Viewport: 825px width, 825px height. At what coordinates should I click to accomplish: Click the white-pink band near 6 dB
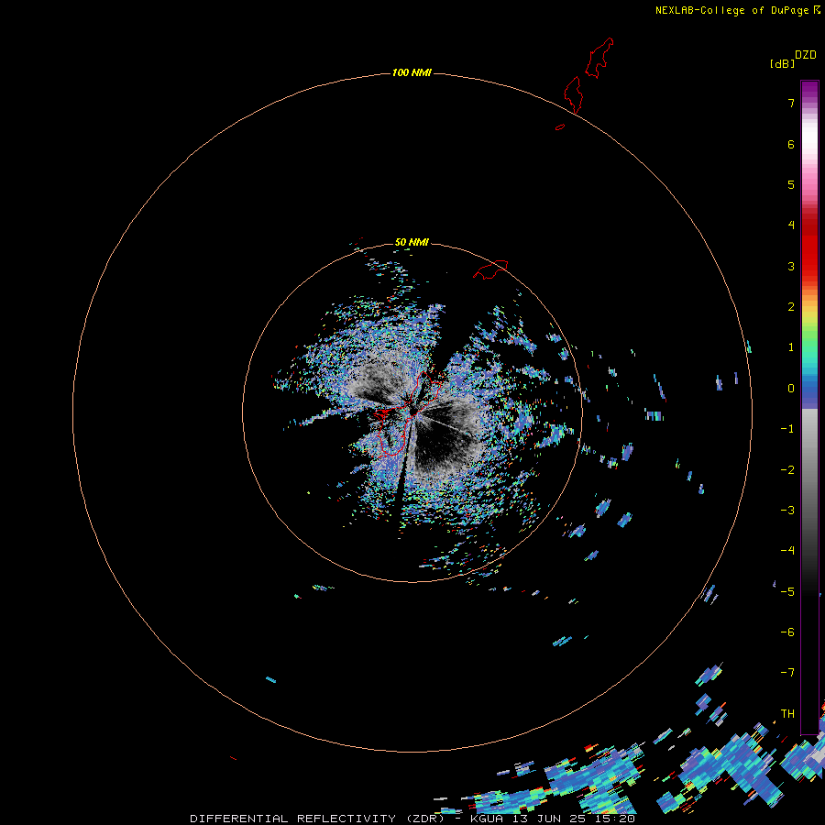click(809, 139)
